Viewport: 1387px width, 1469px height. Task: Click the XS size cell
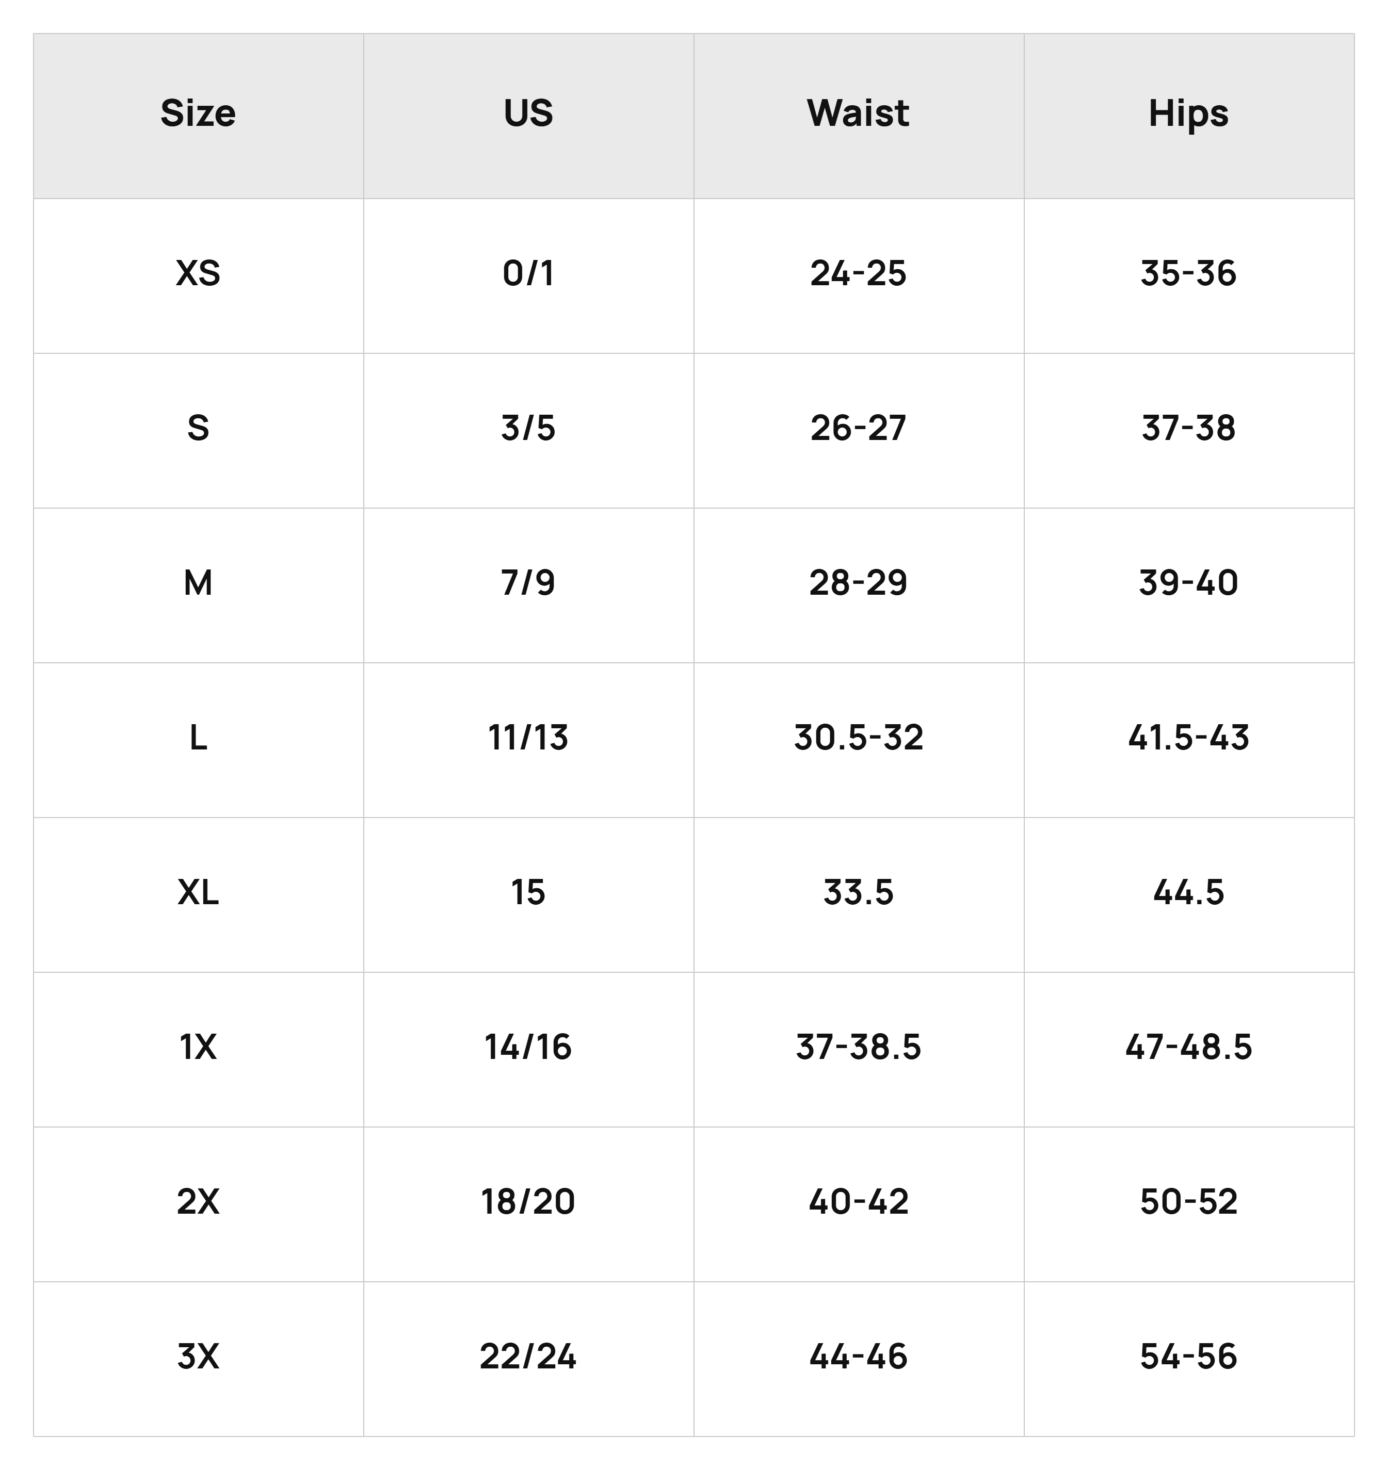click(198, 273)
